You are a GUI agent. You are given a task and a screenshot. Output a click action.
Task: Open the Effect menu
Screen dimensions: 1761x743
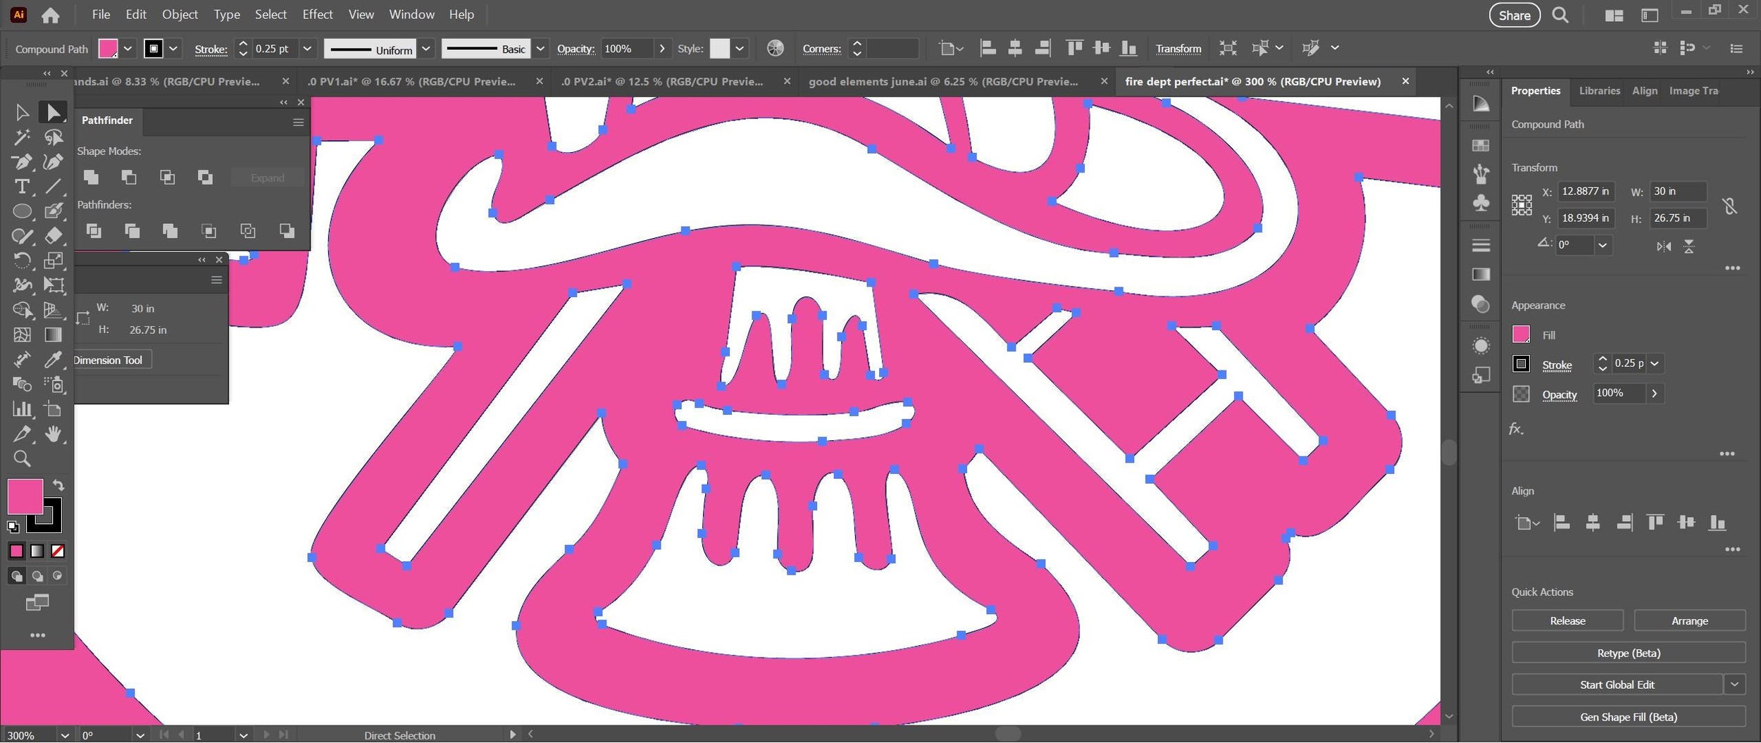tap(317, 14)
